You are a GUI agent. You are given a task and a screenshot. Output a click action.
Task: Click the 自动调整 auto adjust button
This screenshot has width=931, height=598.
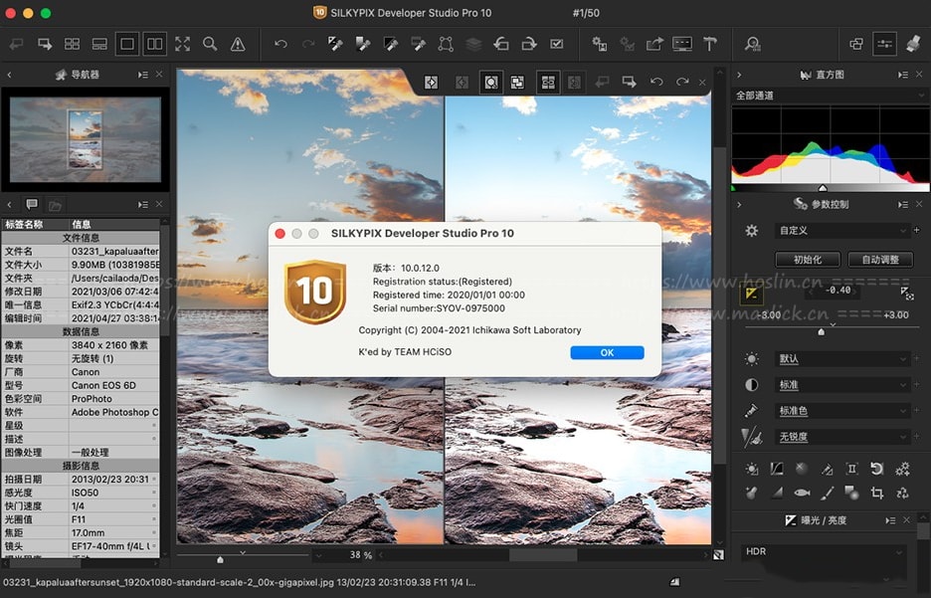coord(879,260)
